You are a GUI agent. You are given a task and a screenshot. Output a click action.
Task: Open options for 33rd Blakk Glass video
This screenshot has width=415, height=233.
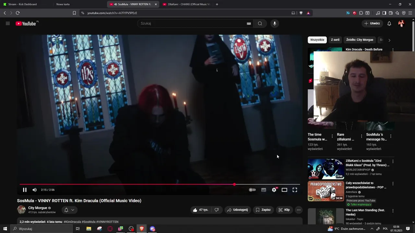[393, 161]
